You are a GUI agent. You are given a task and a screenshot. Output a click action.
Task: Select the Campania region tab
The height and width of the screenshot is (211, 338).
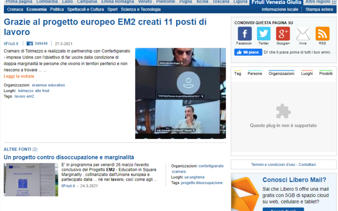87,2
